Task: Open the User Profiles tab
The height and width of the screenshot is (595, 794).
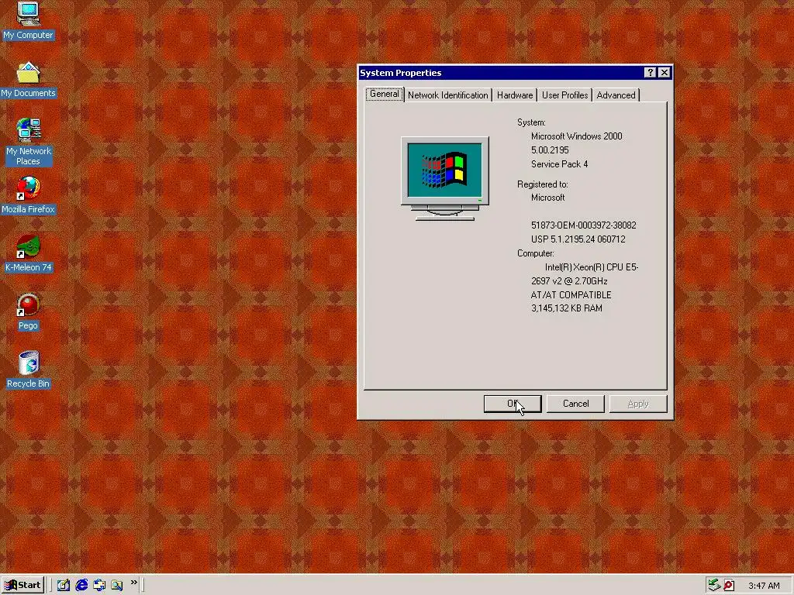Action: click(564, 95)
